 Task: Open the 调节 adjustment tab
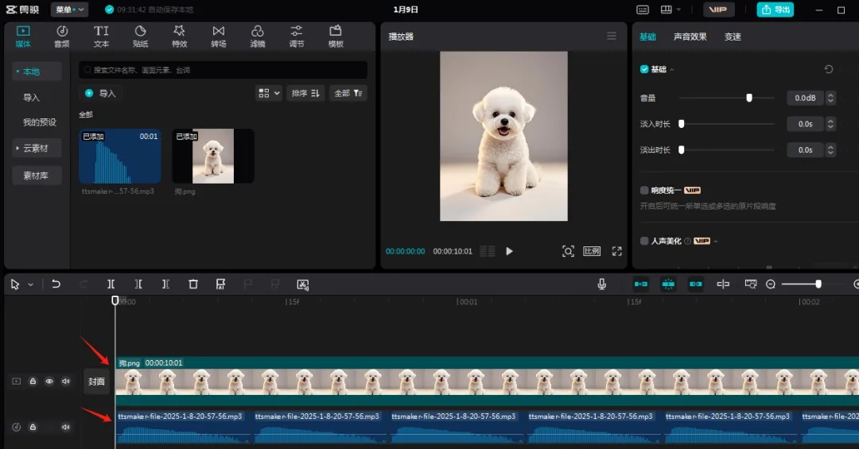coord(297,37)
